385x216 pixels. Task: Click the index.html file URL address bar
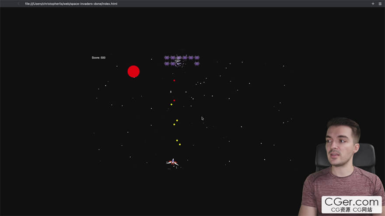pyautogui.click(x=71, y=3)
